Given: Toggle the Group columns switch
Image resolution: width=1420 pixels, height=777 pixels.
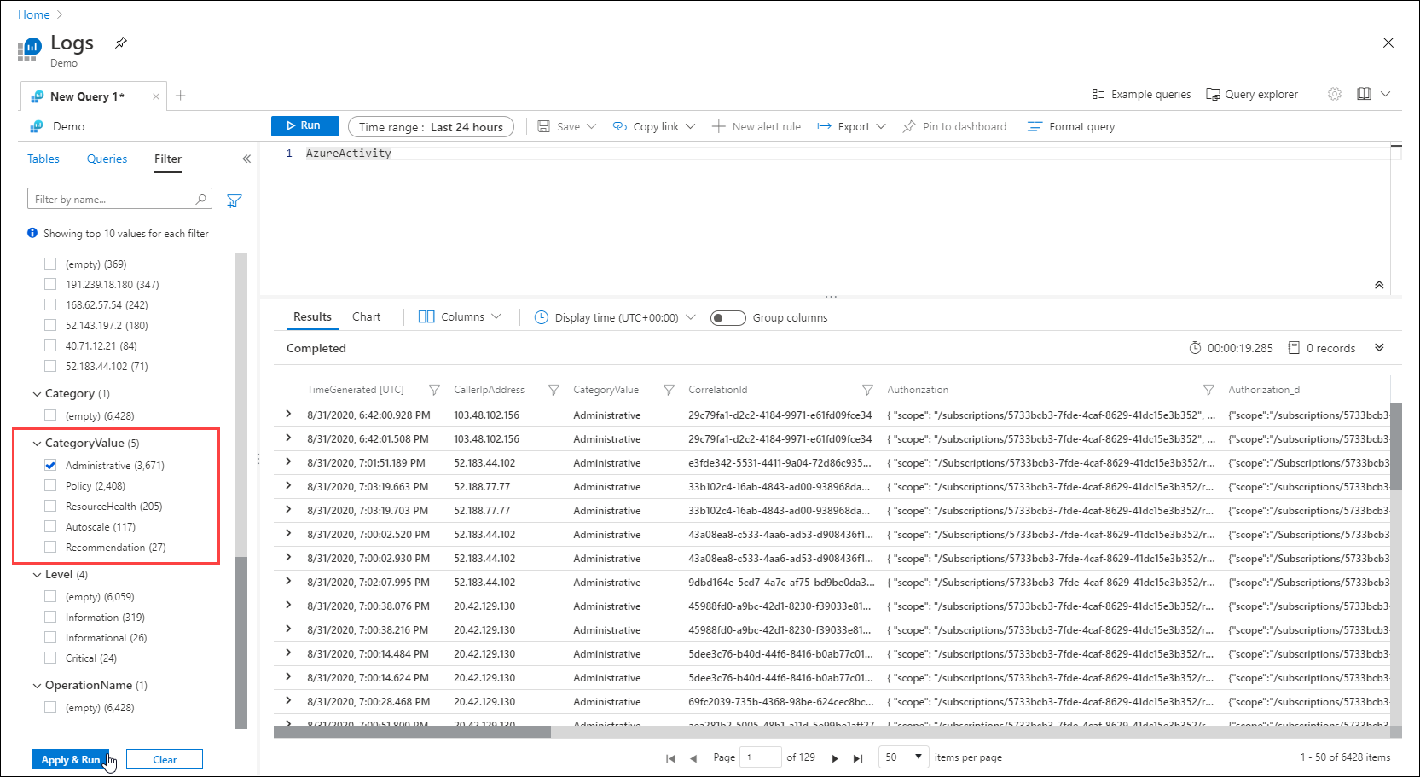Looking at the screenshot, I should coord(727,318).
